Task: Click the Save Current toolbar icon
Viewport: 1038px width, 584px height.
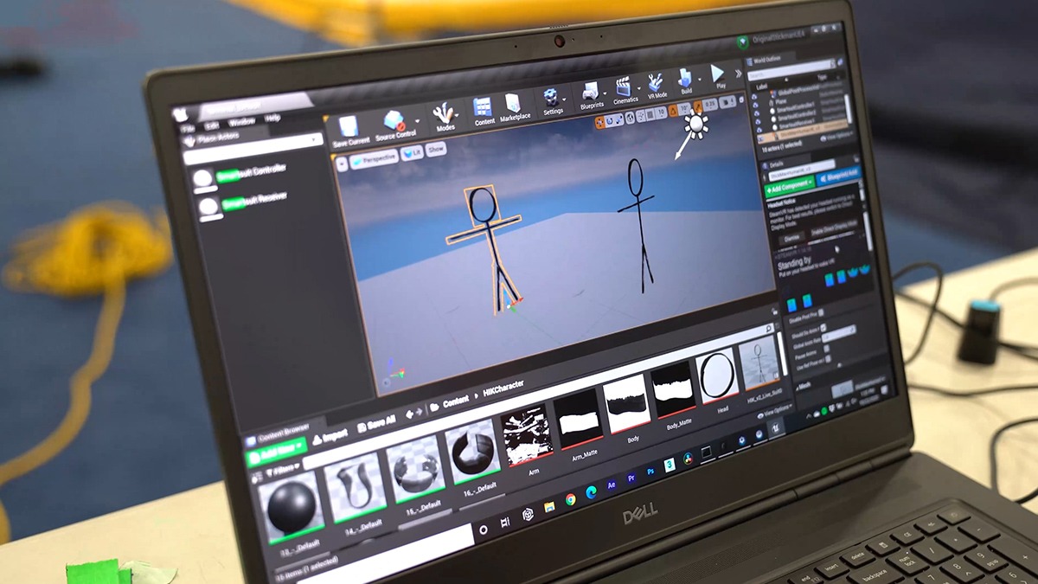Action: (x=350, y=128)
